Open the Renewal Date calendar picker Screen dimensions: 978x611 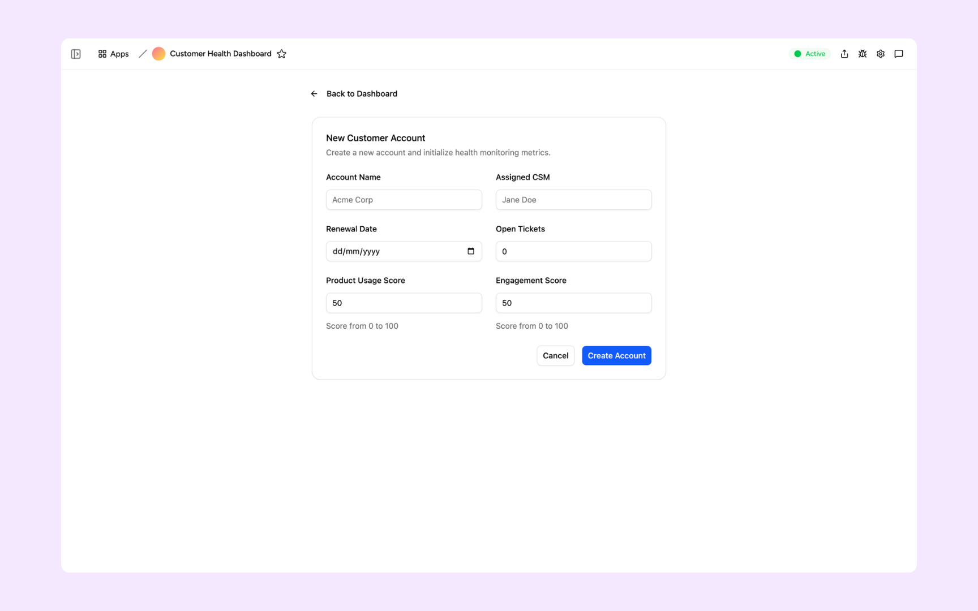pos(471,251)
